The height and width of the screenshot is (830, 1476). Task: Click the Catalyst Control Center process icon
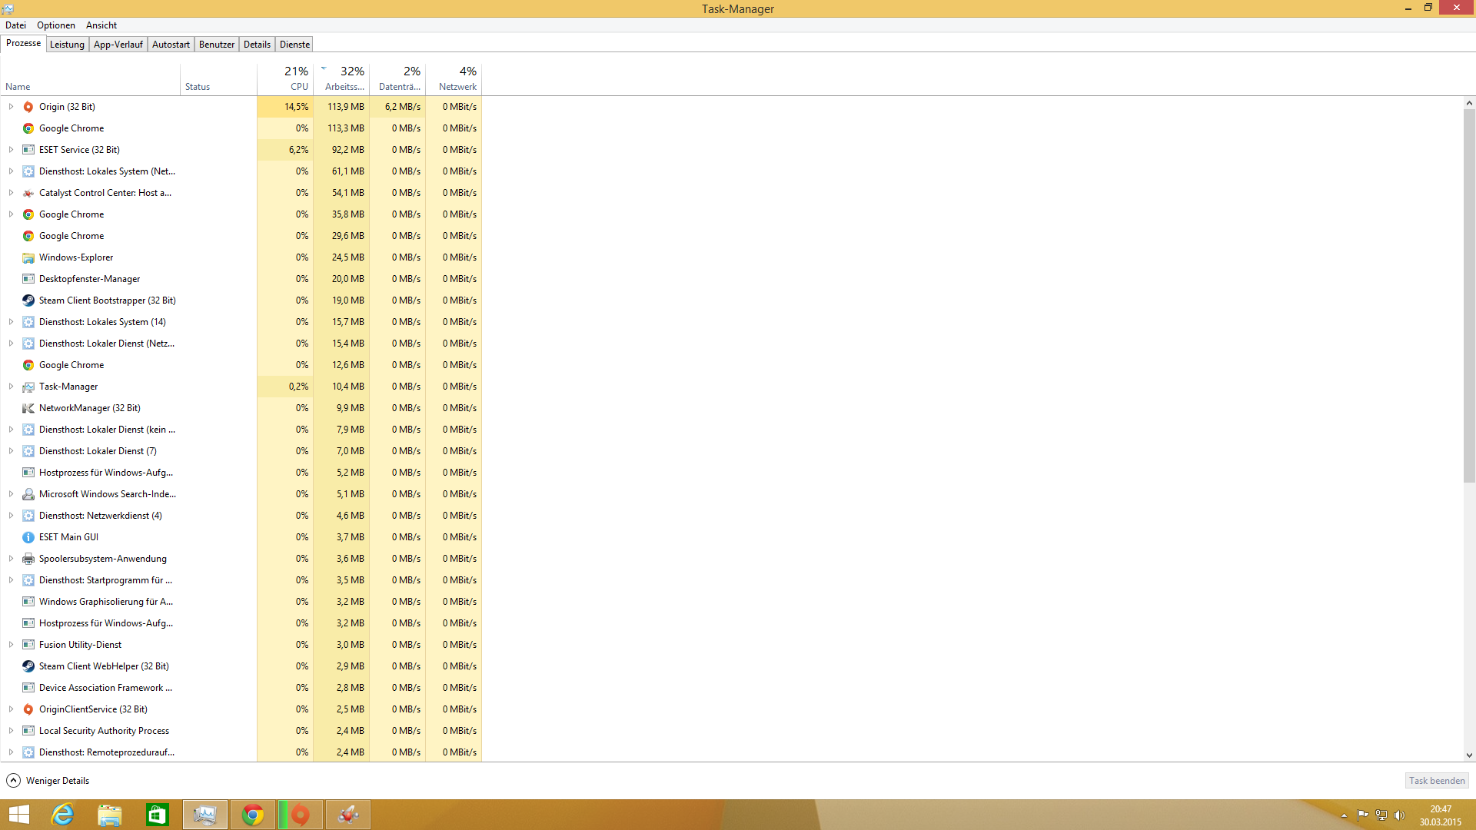click(28, 193)
